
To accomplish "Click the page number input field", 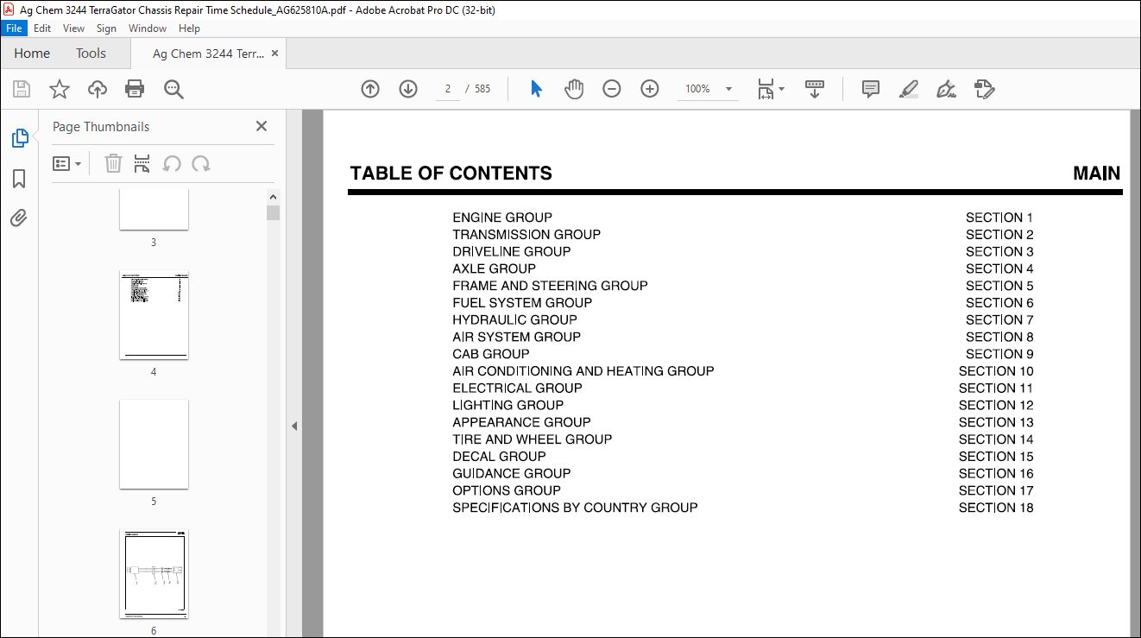I will click(x=448, y=89).
